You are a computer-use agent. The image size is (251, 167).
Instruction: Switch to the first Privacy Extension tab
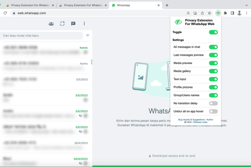click(30, 5)
